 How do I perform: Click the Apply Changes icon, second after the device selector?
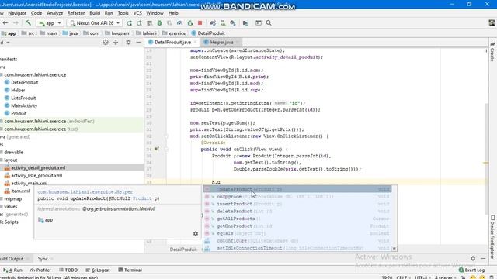pos(139,23)
